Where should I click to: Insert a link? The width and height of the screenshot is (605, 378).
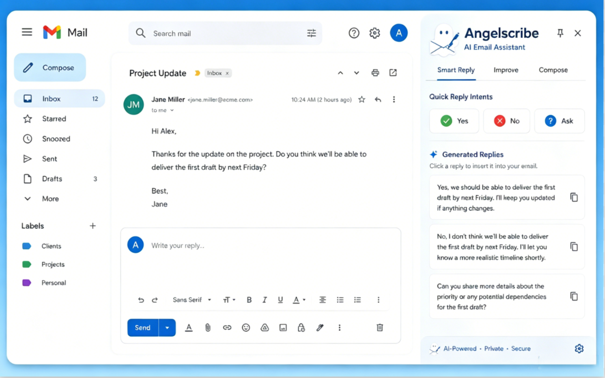pyautogui.click(x=227, y=327)
